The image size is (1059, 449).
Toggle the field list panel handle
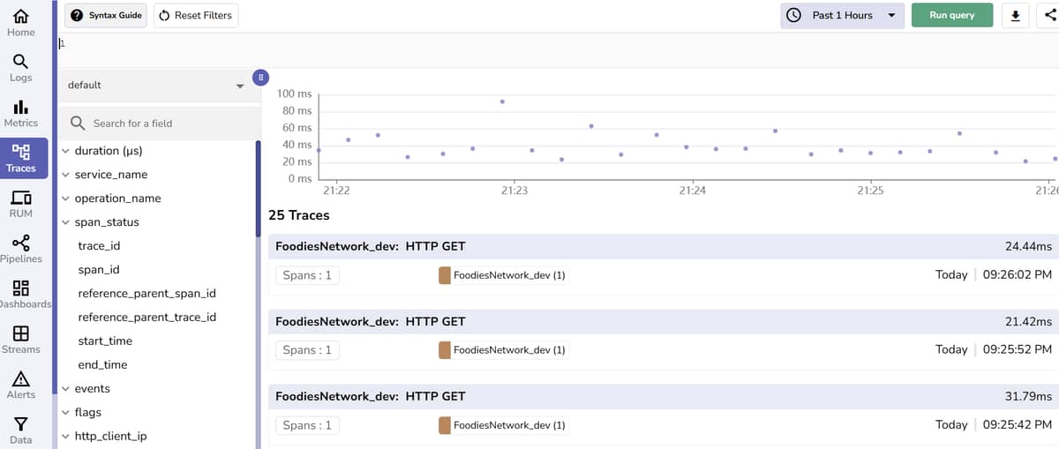point(260,77)
